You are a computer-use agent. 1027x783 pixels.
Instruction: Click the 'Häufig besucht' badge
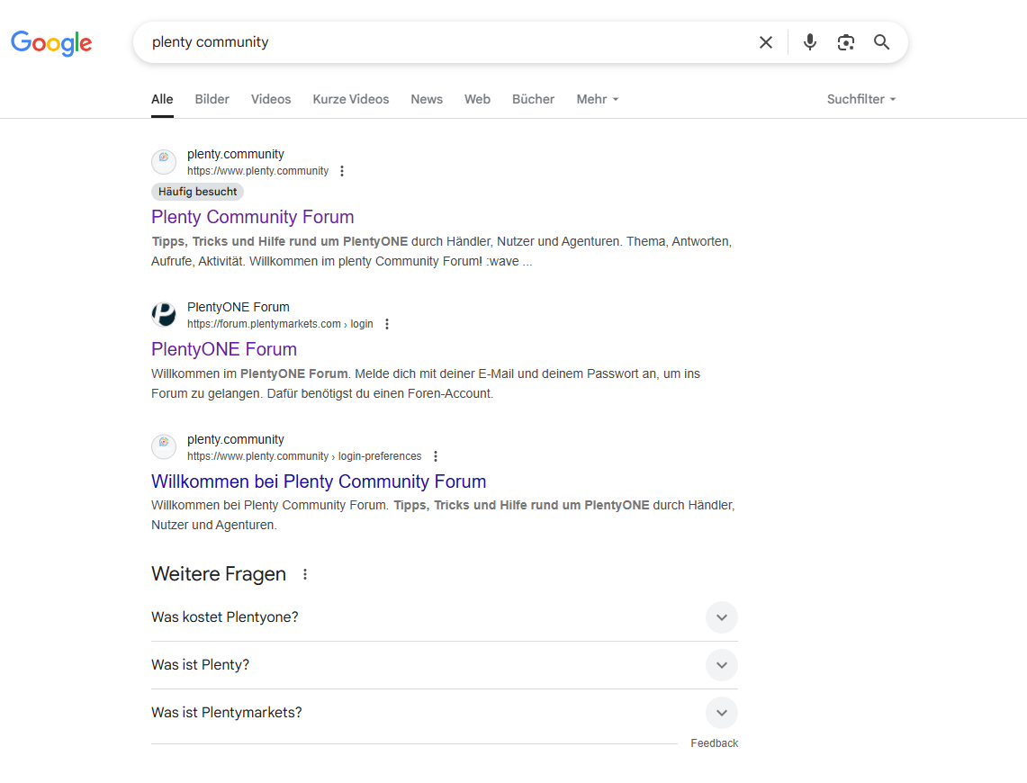[x=198, y=192]
